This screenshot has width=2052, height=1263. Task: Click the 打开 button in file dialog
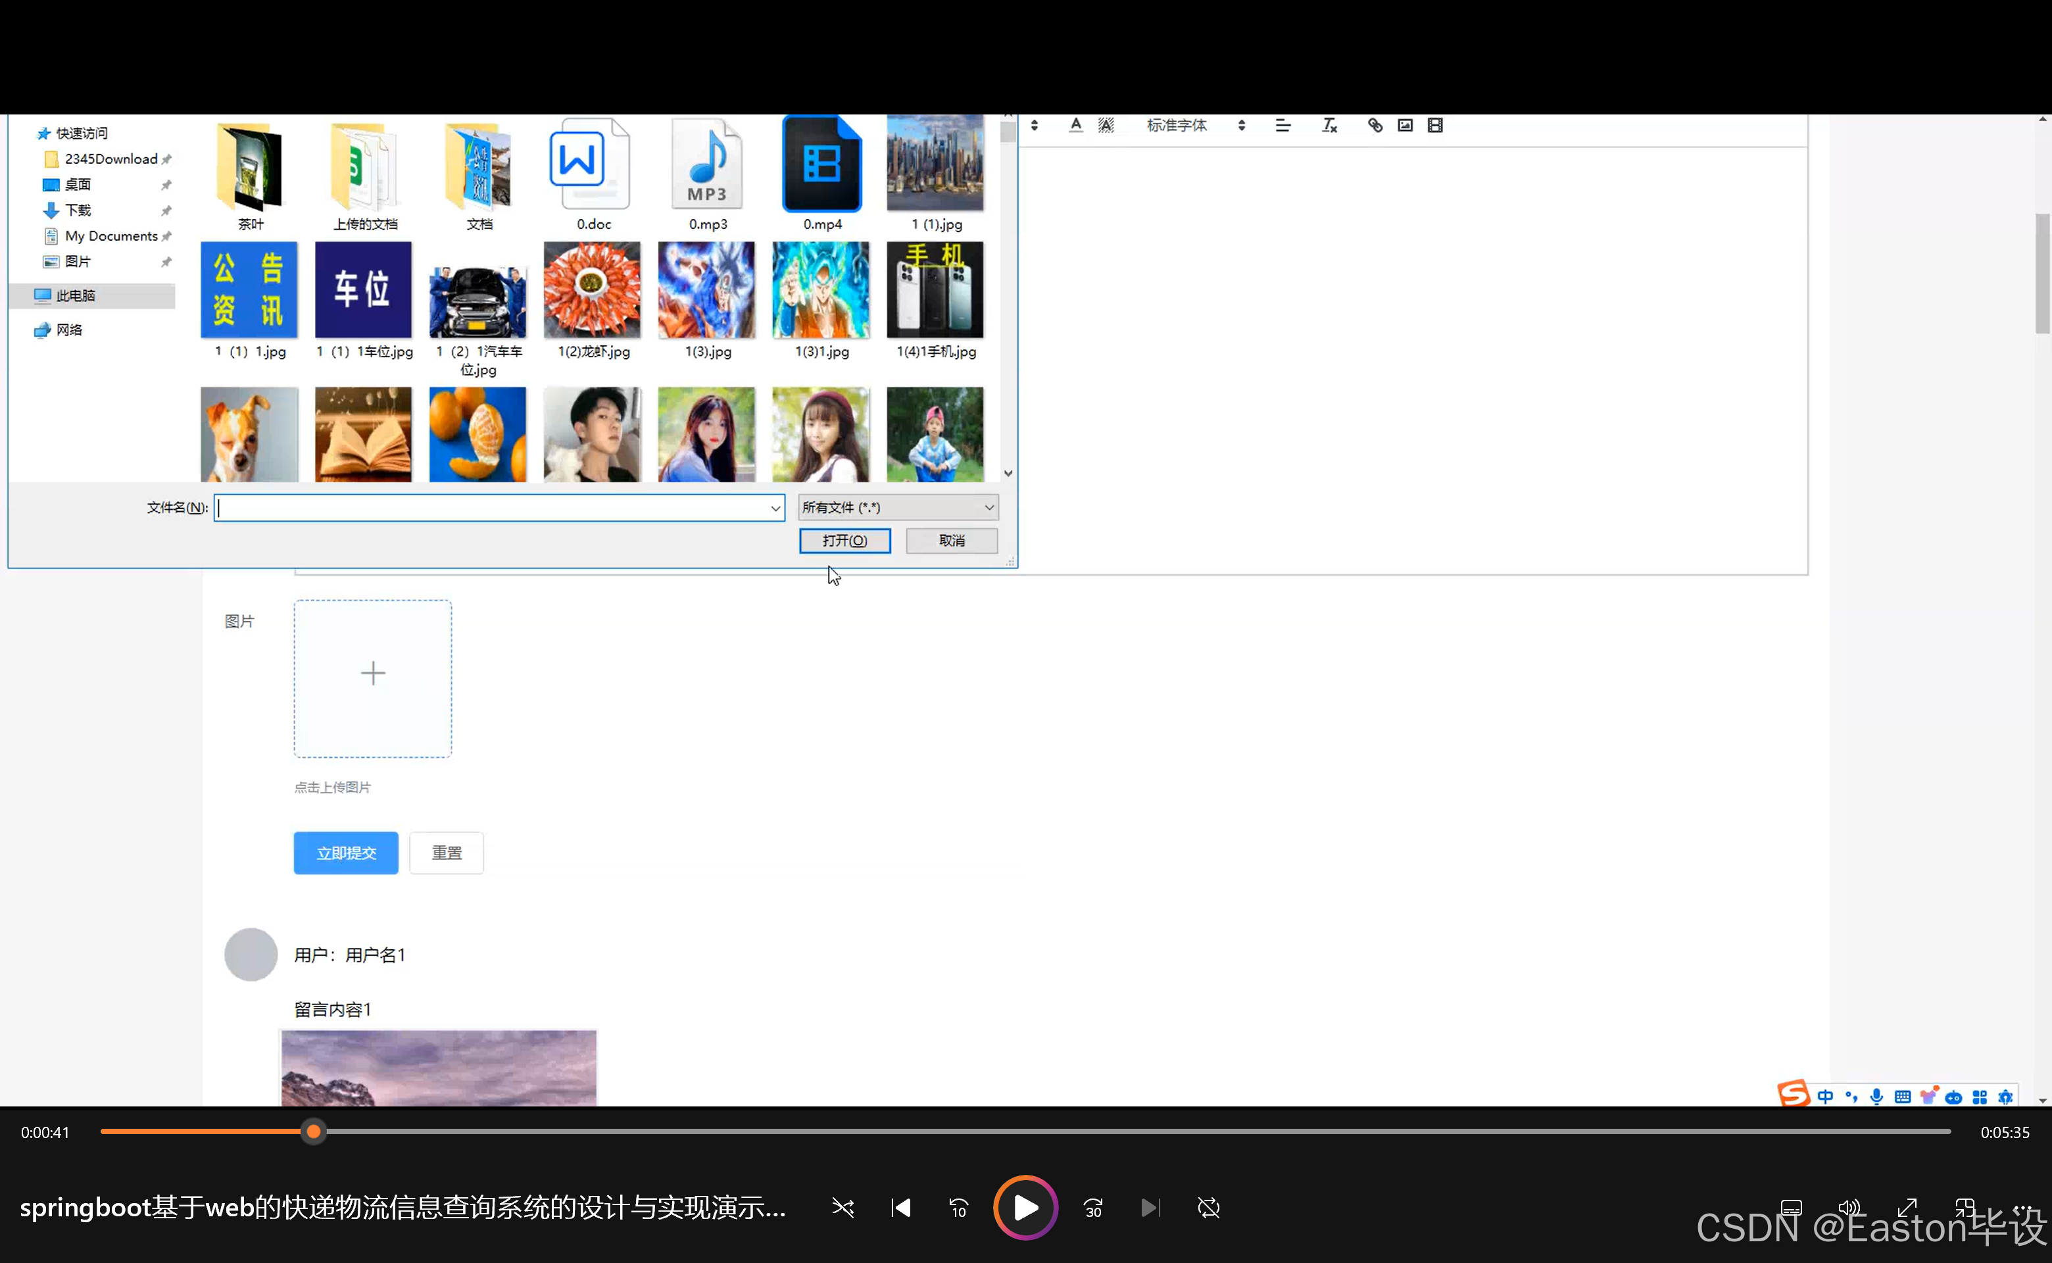[844, 541]
